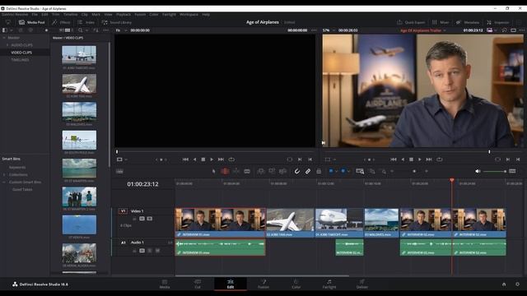
Task: Toggle the Linked Selection chain icon
Action: pyautogui.click(x=308, y=171)
